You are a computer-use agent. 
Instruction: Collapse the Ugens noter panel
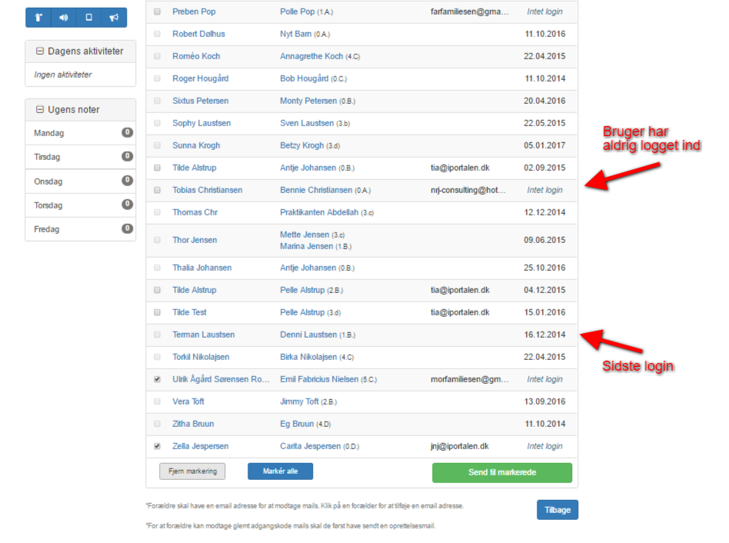point(40,110)
